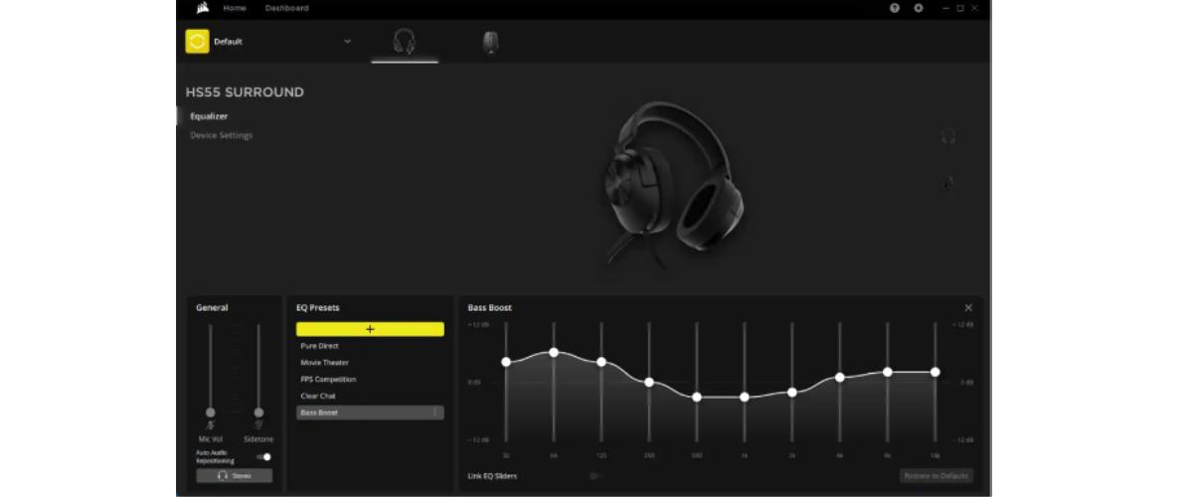Screen dimensions: 1193x497
Task: Click the 4k EQ slider handle
Action: point(840,377)
